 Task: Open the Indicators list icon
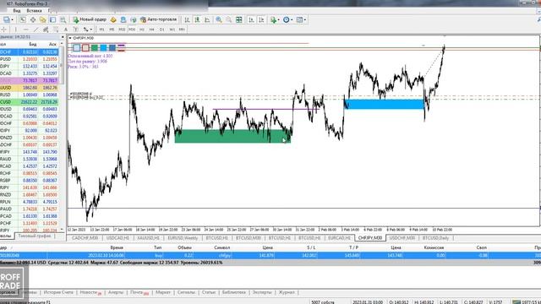pos(273,19)
